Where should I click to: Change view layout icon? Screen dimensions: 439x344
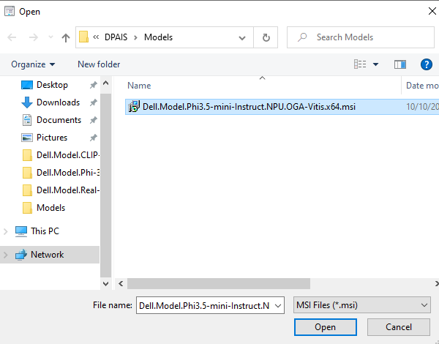coord(360,64)
